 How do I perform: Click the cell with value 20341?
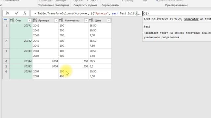tap(21, 30)
